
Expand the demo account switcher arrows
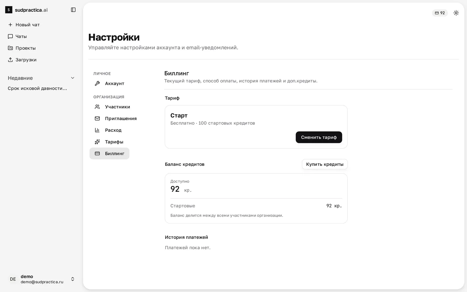coord(73,279)
